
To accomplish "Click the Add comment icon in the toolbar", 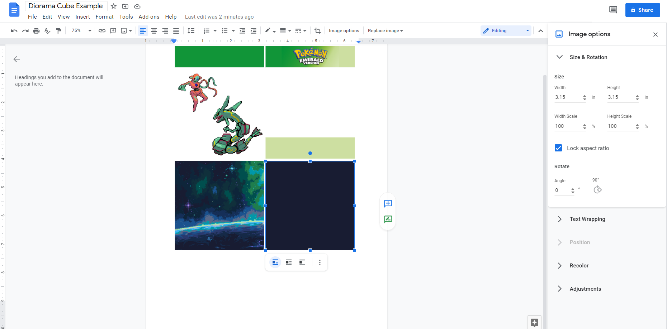I will pyautogui.click(x=113, y=30).
